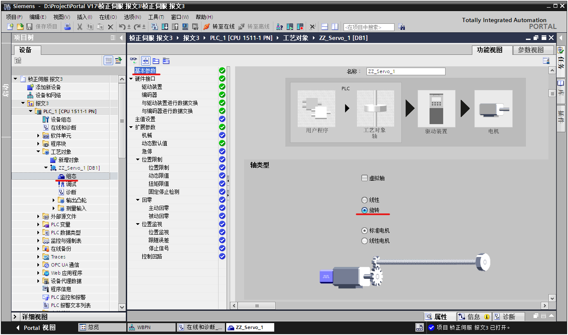Open the 编辑(E) menu
The height and width of the screenshot is (335, 568).
[38, 17]
